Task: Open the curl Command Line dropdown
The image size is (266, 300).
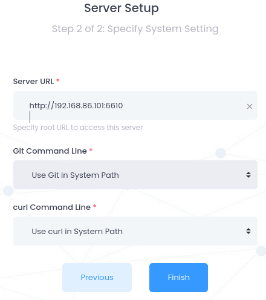Action: [x=135, y=231]
